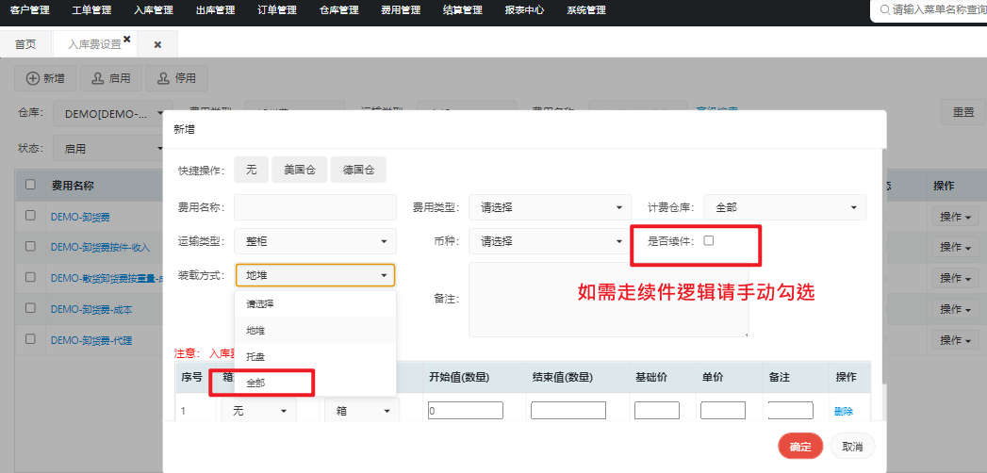Tick the 是否续件 checkbox

[x=709, y=239]
